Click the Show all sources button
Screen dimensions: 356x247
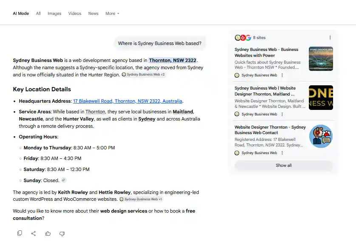tap(284, 166)
